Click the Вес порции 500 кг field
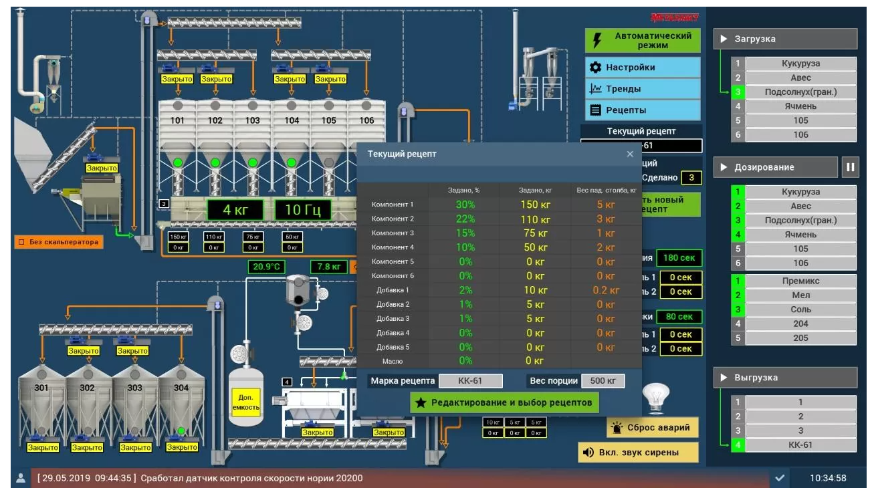 click(x=603, y=381)
